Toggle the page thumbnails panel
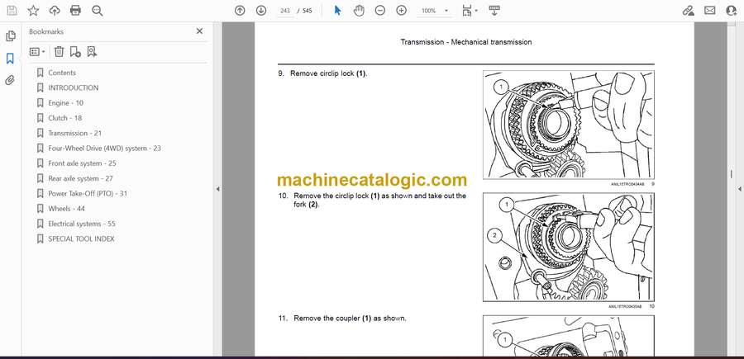Viewport: 744px width, 359px height. pos(11,36)
